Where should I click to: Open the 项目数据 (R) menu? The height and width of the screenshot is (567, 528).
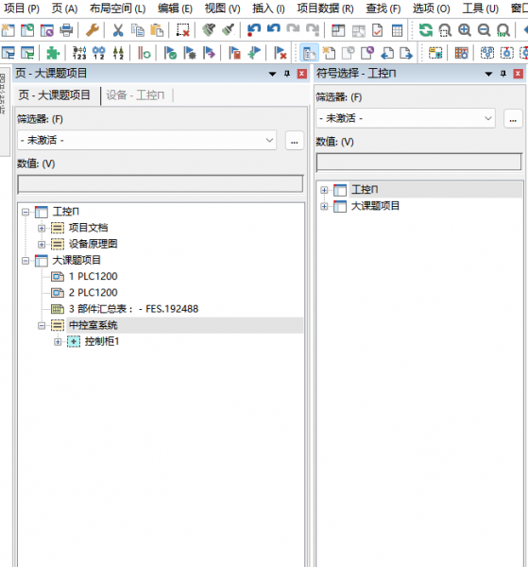point(325,9)
